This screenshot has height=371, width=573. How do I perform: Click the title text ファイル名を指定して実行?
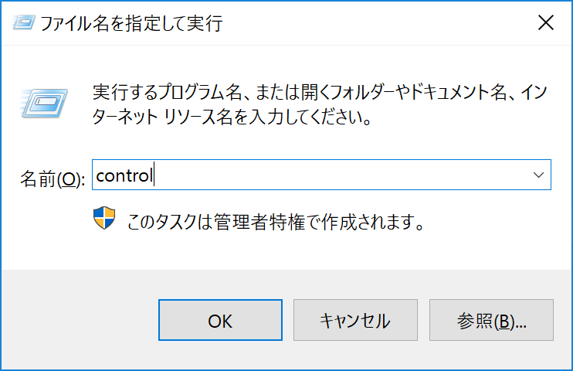[131, 23]
